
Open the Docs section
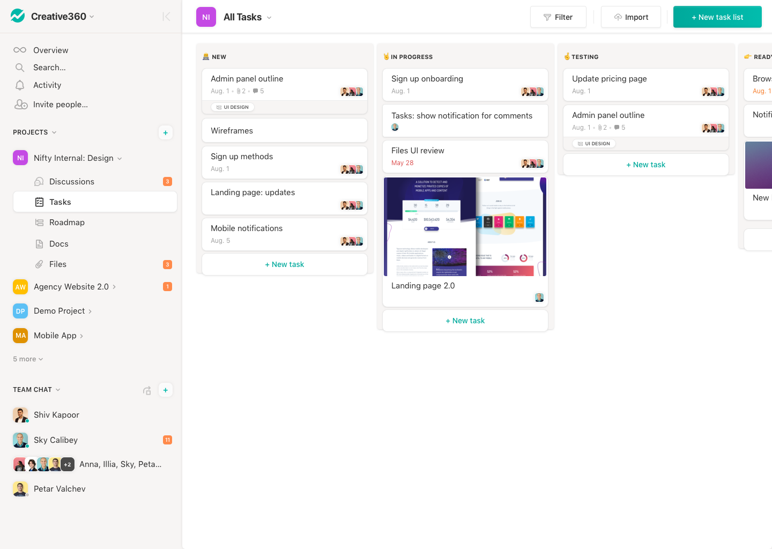[x=59, y=244]
